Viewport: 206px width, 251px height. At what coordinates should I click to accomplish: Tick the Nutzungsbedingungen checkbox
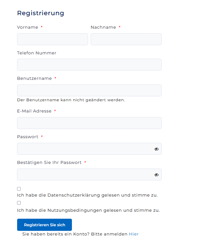tap(19, 203)
